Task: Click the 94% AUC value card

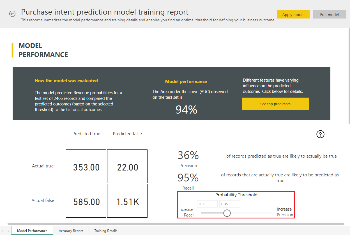Action: tap(186, 110)
